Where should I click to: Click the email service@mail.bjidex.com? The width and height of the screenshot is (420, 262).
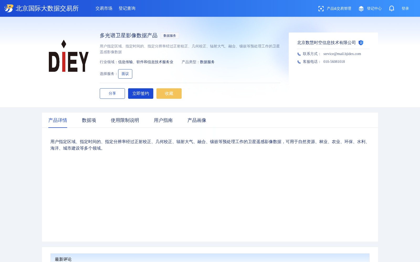point(342,54)
